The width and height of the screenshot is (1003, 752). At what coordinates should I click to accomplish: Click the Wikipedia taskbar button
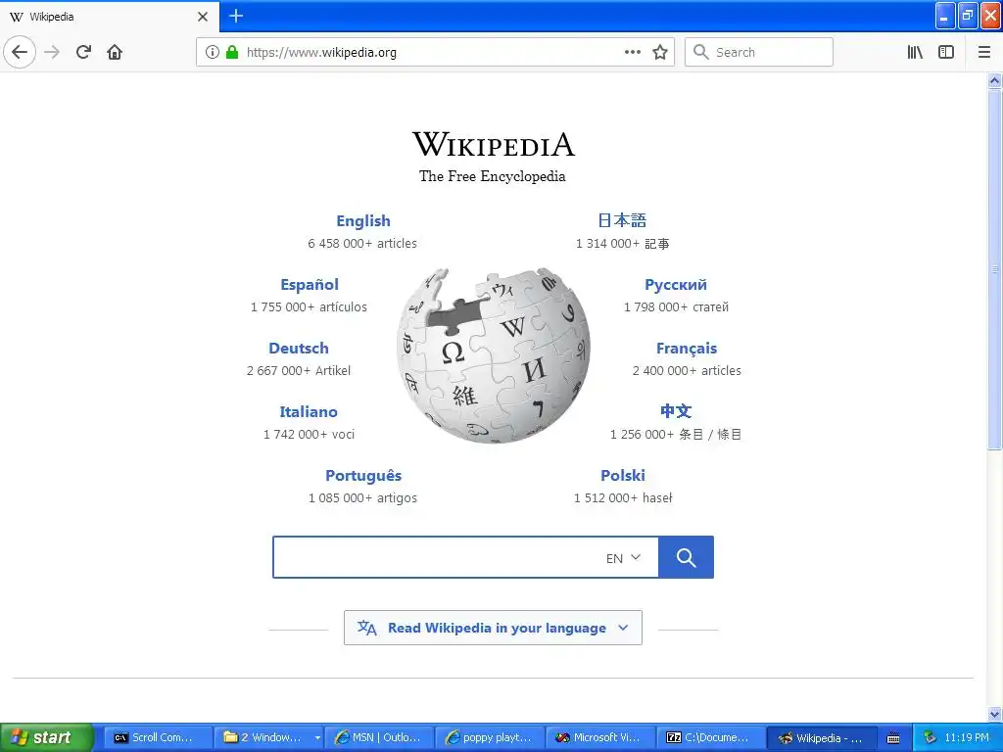[822, 737]
